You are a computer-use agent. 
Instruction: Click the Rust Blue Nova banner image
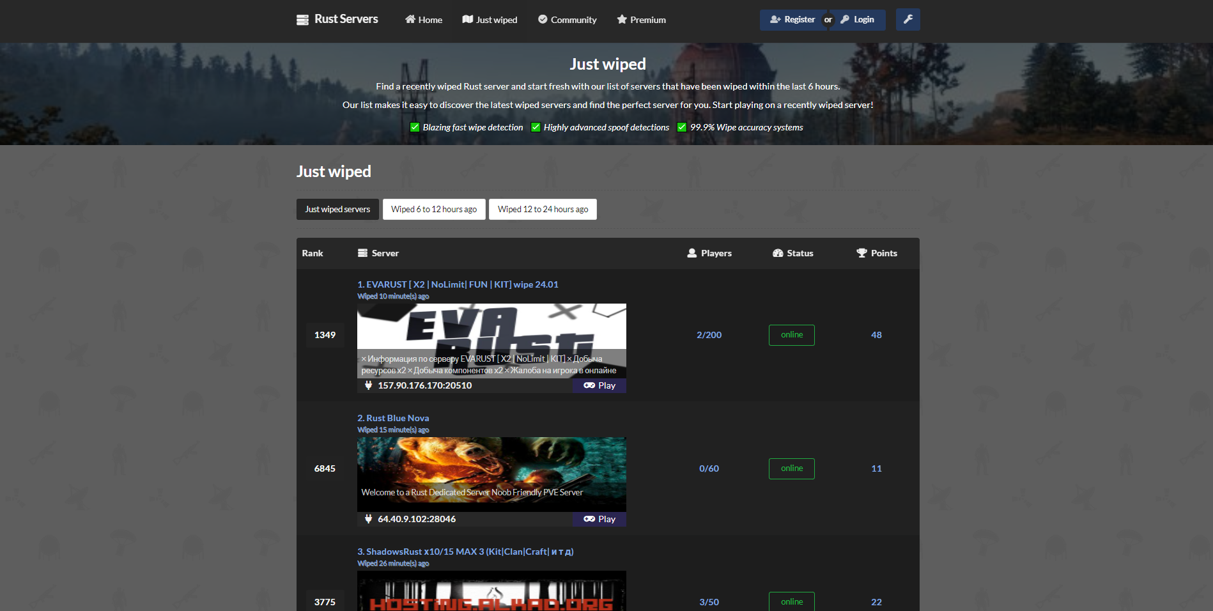click(x=491, y=474)
